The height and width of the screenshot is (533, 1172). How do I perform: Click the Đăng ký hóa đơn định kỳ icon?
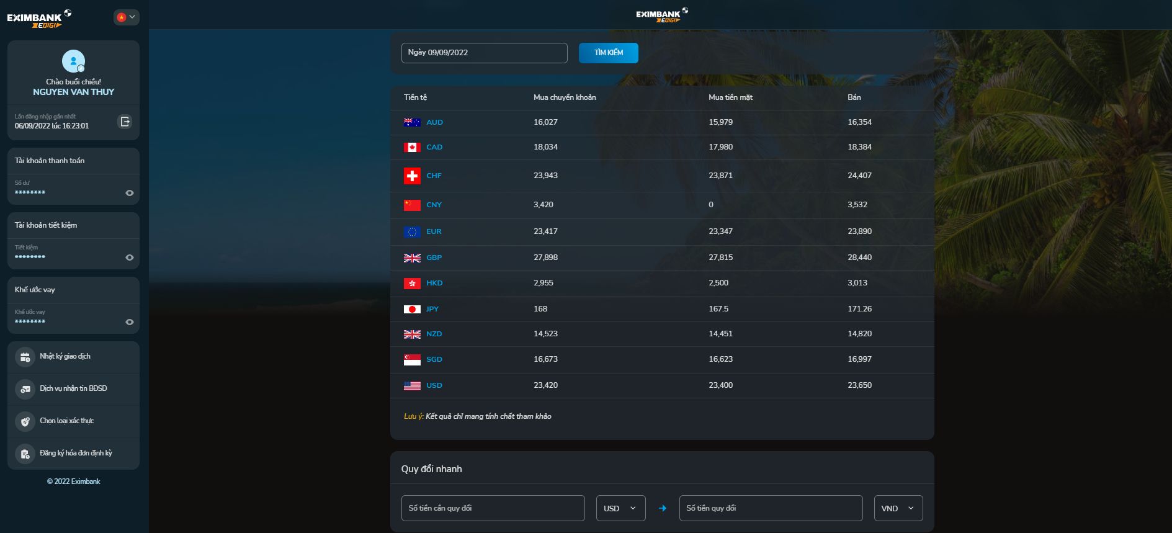tap(25, 454)
